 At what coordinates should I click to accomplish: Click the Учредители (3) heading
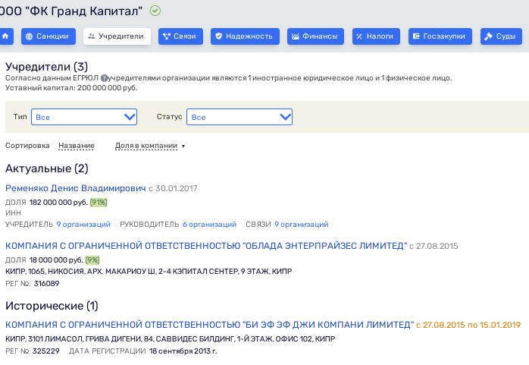(46, 67)
